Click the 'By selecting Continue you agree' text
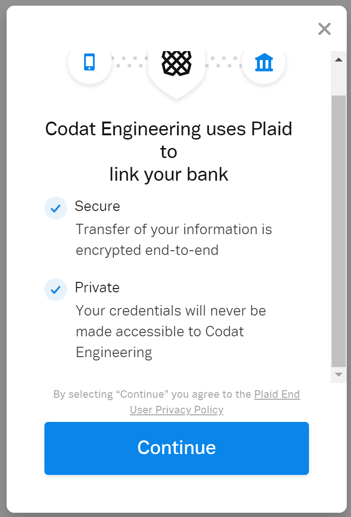The image size is (351, 517). [153, 394]
